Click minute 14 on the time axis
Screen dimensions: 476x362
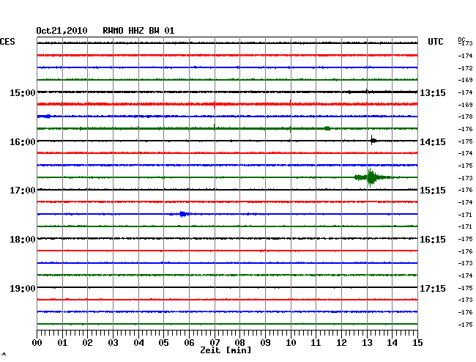[x=392, y=343]
